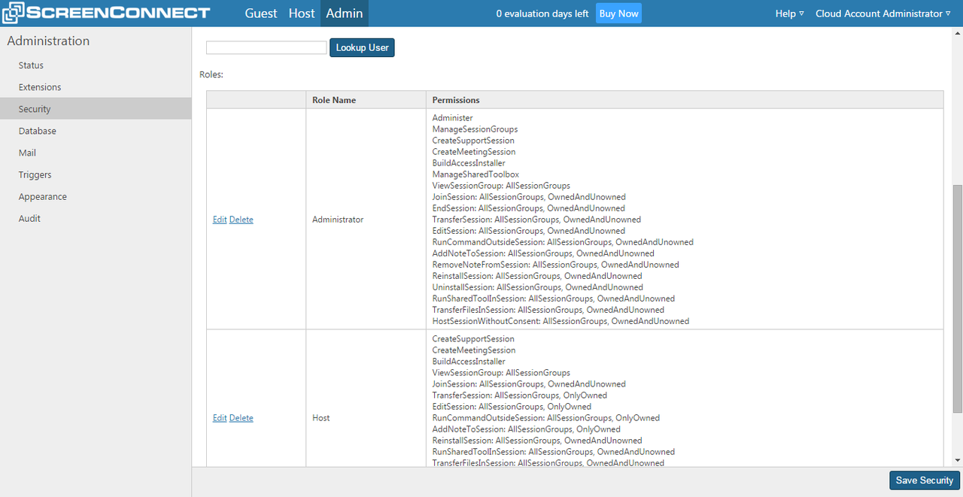Edit the Administrator role

pyautogui.click(x=219, y=219)
